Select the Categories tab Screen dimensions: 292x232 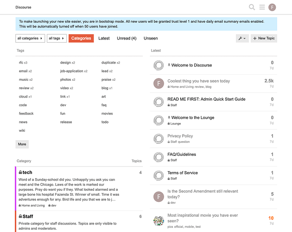pyautogui.click(x=81, y=38)
